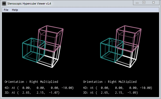Minimize the Hypercube Viewer window
The image size is (161, 99).
tap(137, 3)
